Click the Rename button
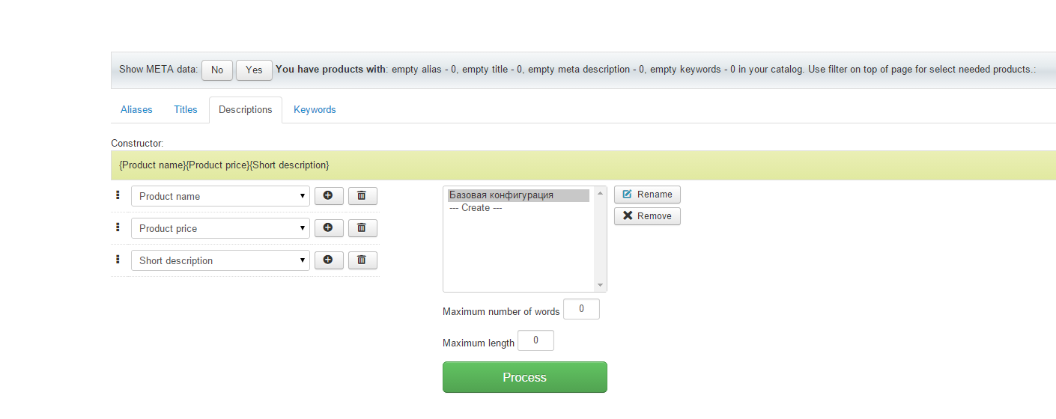This screenshot has height=419, width=1056. [647, 195]
